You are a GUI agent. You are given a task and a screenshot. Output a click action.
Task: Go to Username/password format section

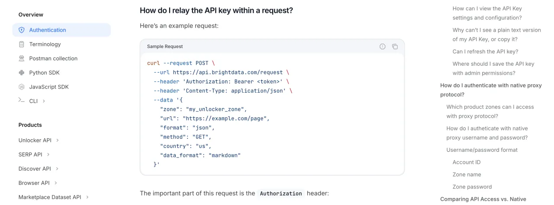482,150
